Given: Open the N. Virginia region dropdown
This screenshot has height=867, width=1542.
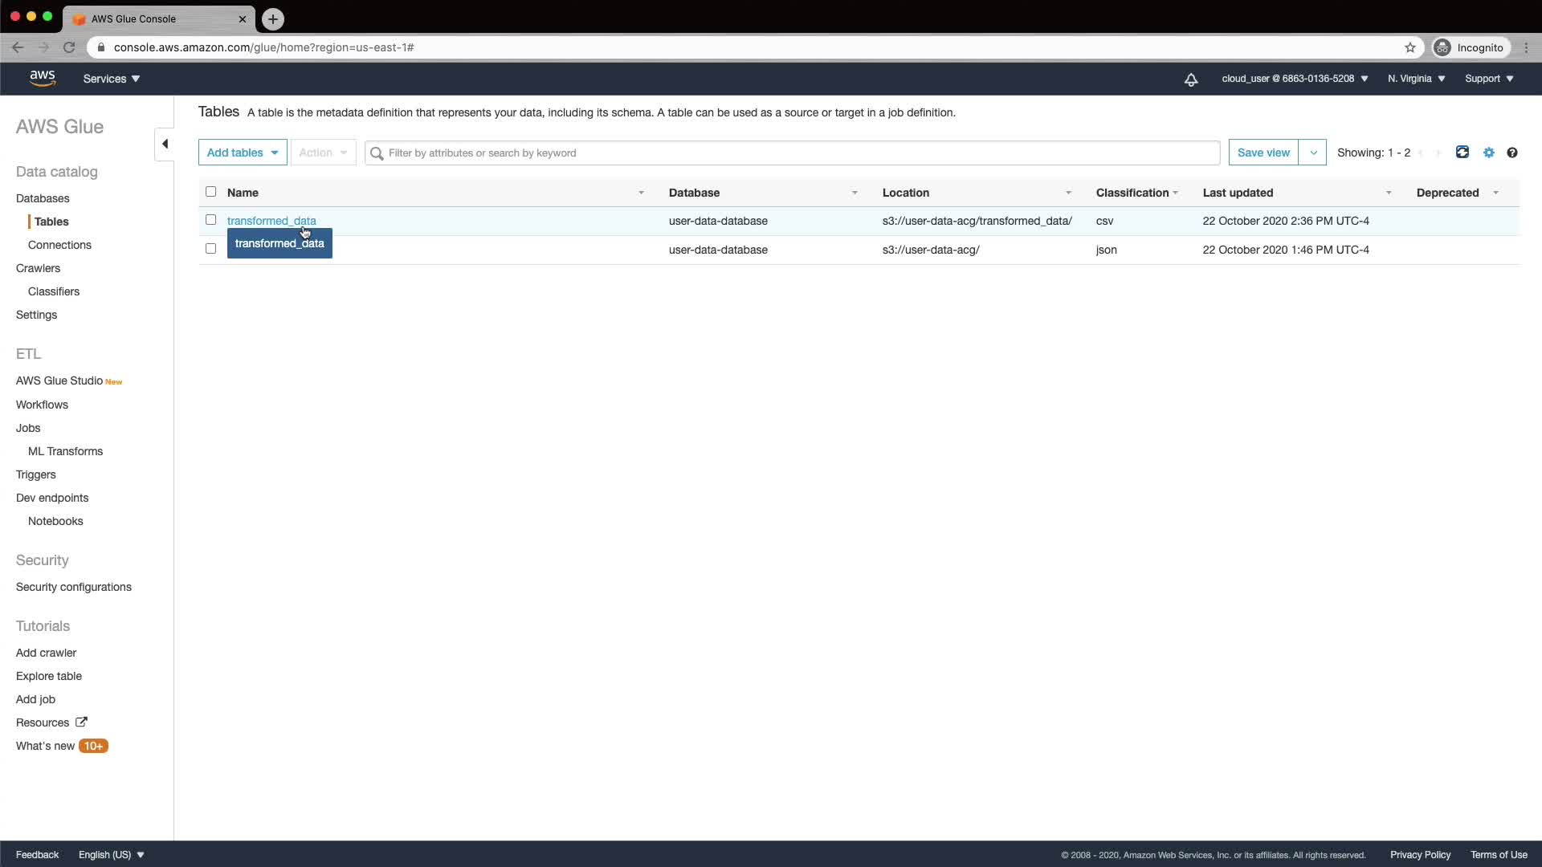Looking at the screenshot, I should click(x=1416, y=79).
